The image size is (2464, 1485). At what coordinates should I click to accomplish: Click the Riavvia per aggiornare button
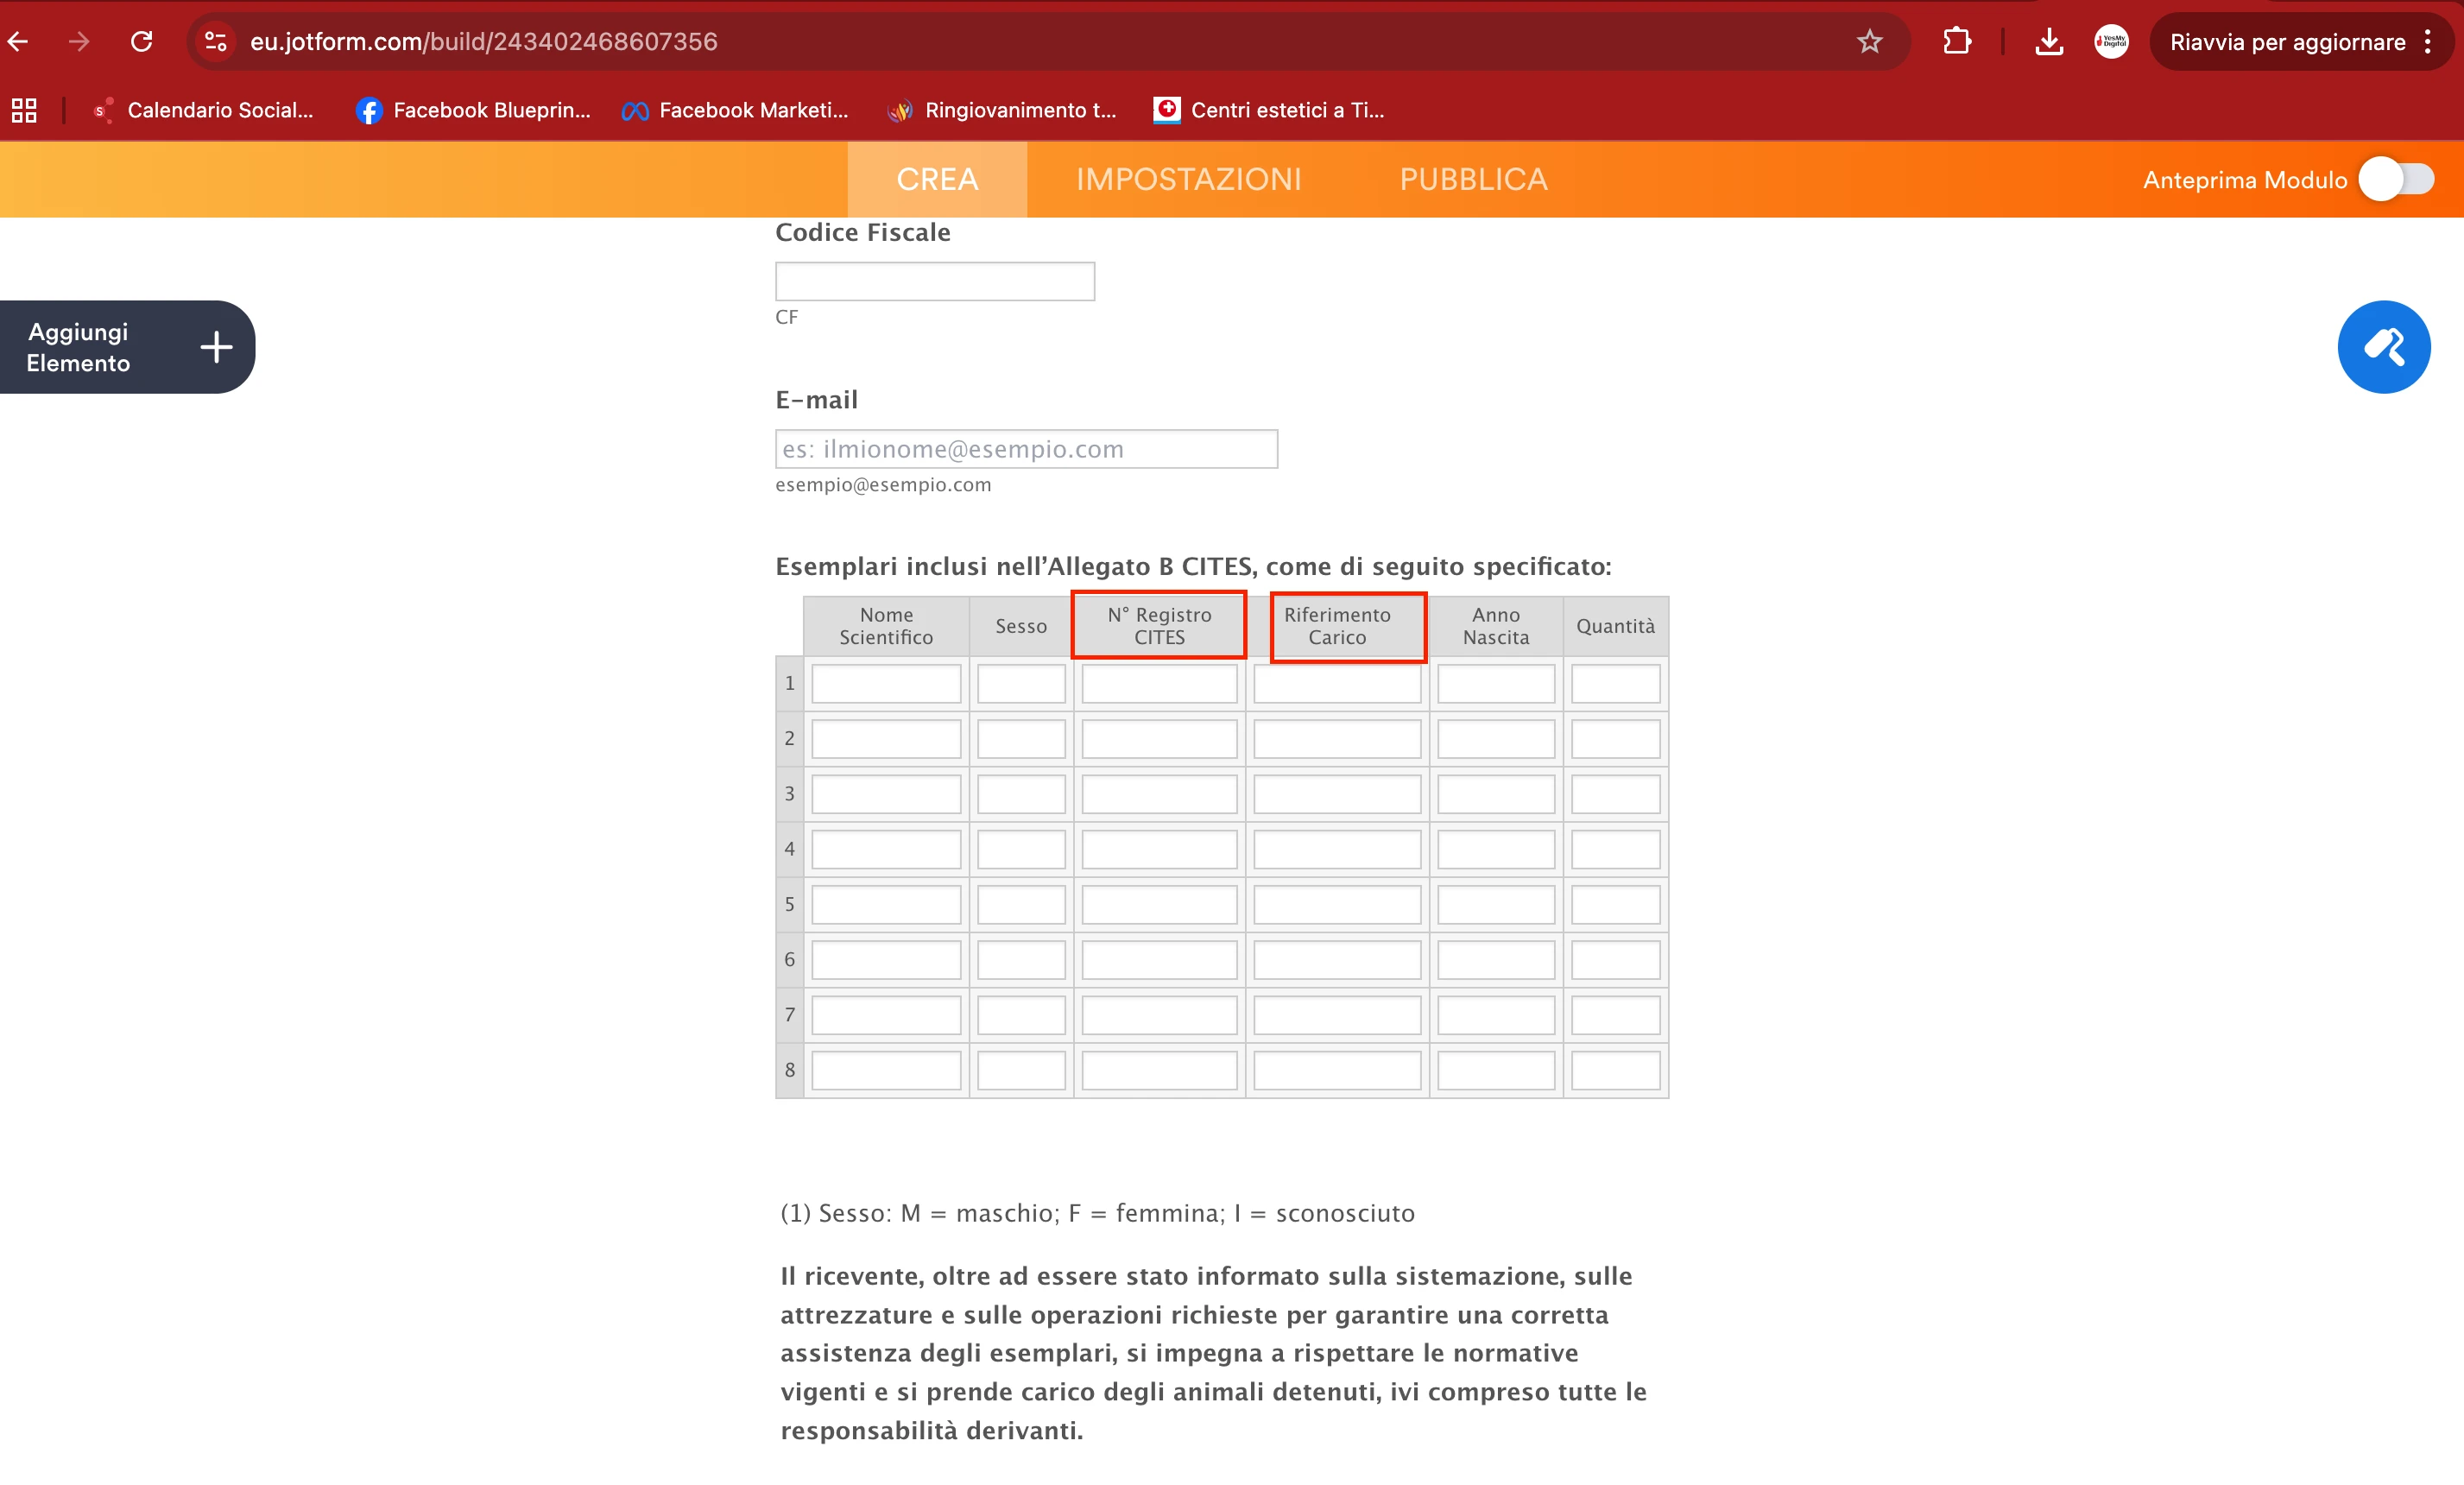click(2288, 41)
